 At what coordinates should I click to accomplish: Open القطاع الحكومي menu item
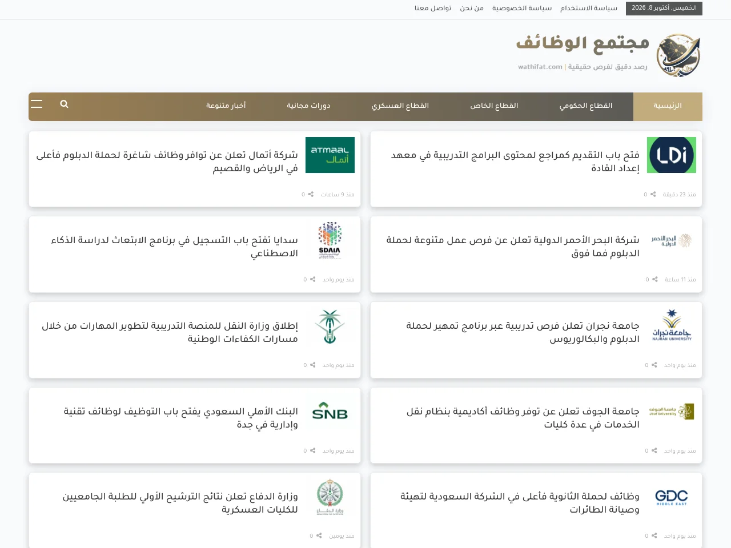[x=586, y=106]
